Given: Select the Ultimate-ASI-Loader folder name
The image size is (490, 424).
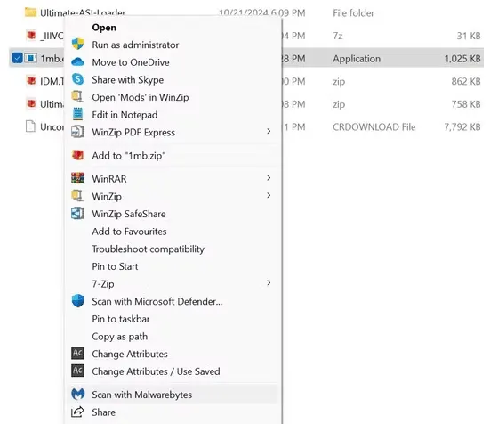Looking at the screenshot, I should [83, 12].
